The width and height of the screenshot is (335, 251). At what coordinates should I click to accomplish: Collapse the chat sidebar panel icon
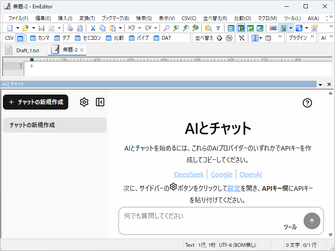(100, 102)
